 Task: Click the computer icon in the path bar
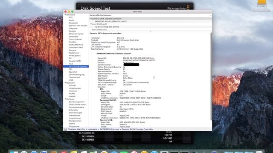(x=65, y=129)
